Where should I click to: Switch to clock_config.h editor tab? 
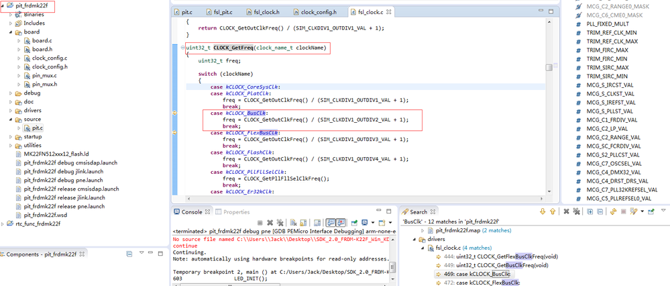click(x=315, y=12)
